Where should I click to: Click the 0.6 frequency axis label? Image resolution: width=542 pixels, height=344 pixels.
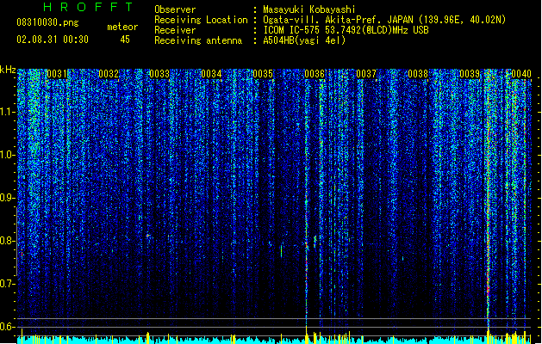click(x=8, y=327)
